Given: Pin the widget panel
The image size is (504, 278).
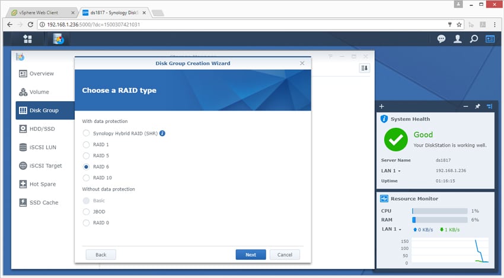Looking at the screenshot, I should [x=478, y=106].
